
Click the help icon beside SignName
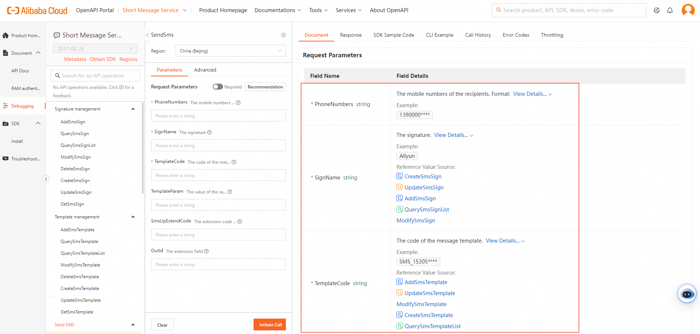(209, 132)
